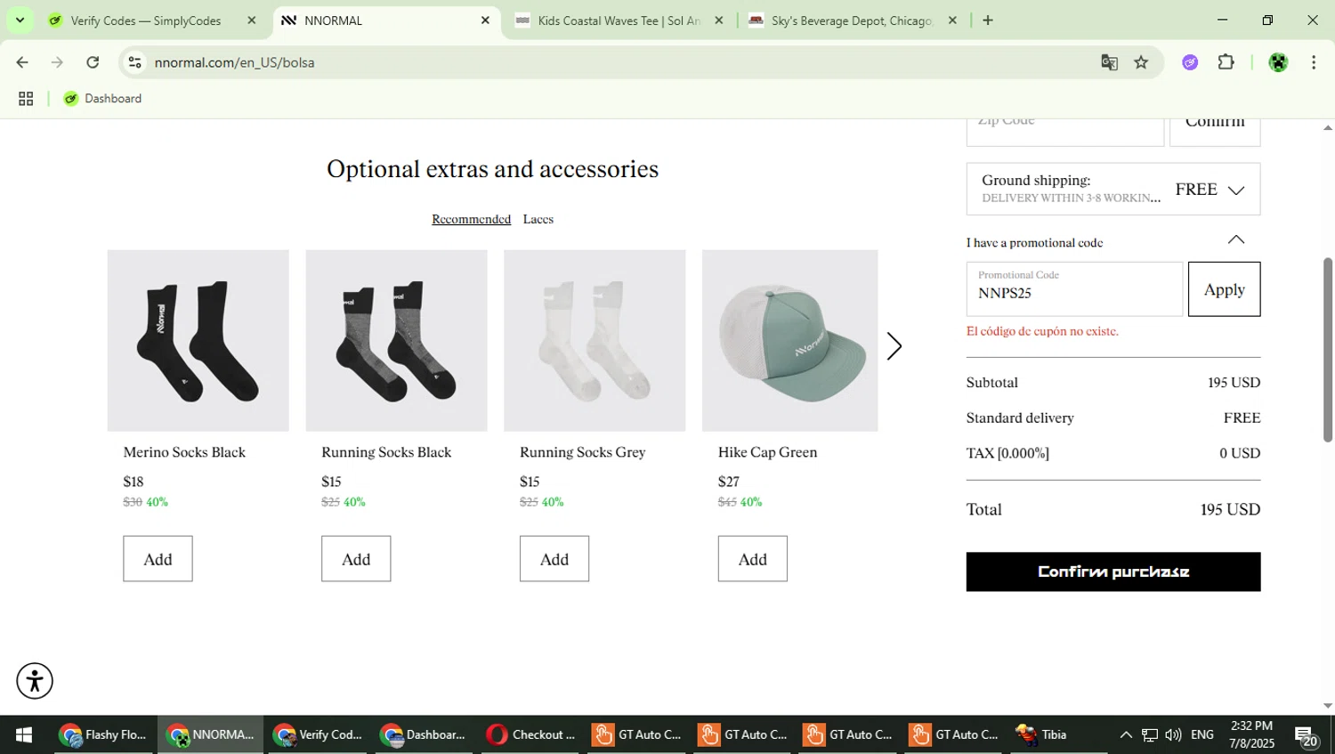Image resolution: width=1335 pixels, height=754 pixels.
Task: Close the Sky's Beverage Depot tab
Action: click(952, 20)
